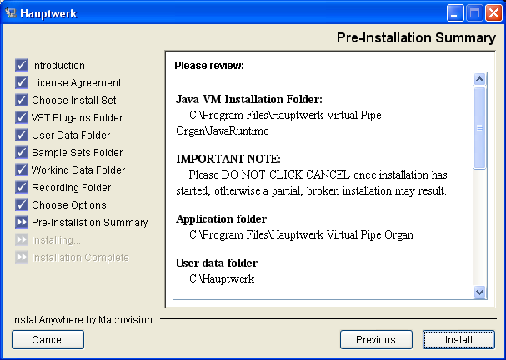
Task: Start installation with the Install button
Action: (x=458, y=340)
